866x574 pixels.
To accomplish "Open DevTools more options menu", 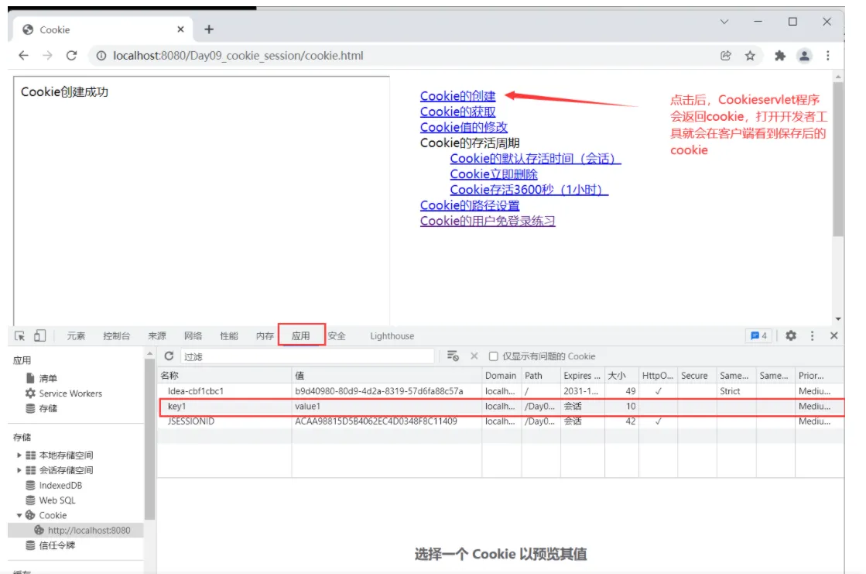I will tap(812, 335).
